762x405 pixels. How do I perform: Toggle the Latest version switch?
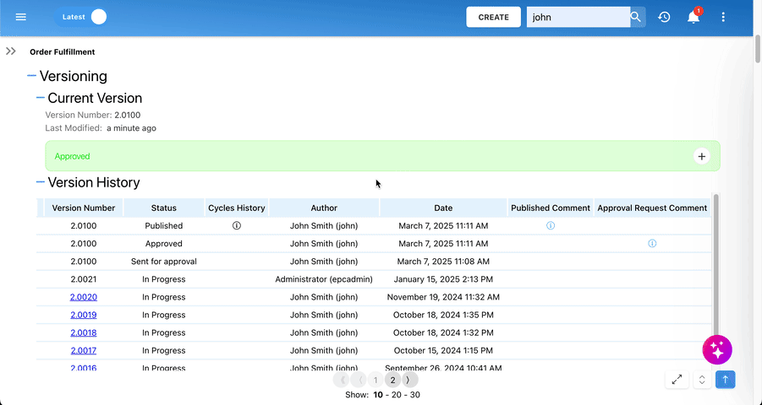click(x=80, y=17)
